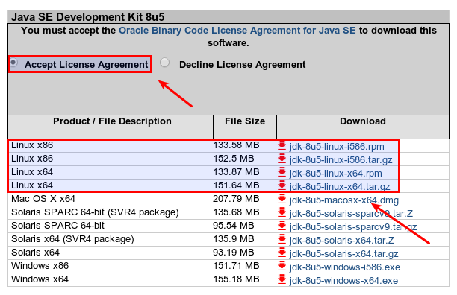Click download icon for jdk-8u5-linux-x64.rpm
457x295 pixels.
[x=282, y=172]
